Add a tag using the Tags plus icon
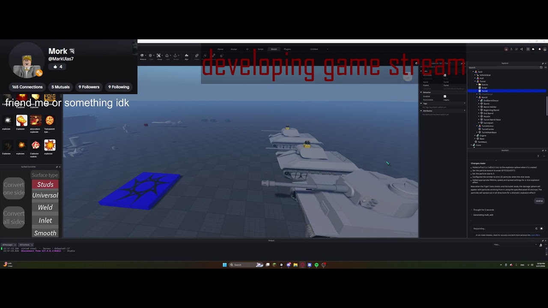 [x=465, y=103]
